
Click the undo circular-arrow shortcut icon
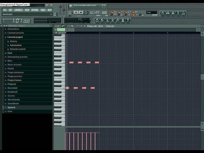tap(97, 20)
